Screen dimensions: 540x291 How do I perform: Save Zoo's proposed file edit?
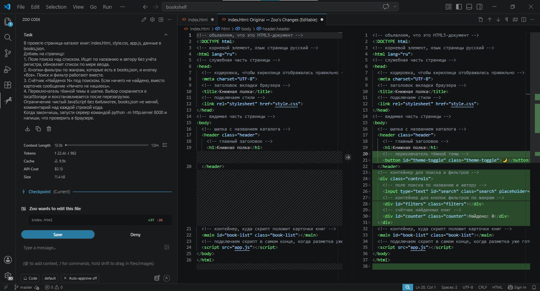[x=58, y=235]
